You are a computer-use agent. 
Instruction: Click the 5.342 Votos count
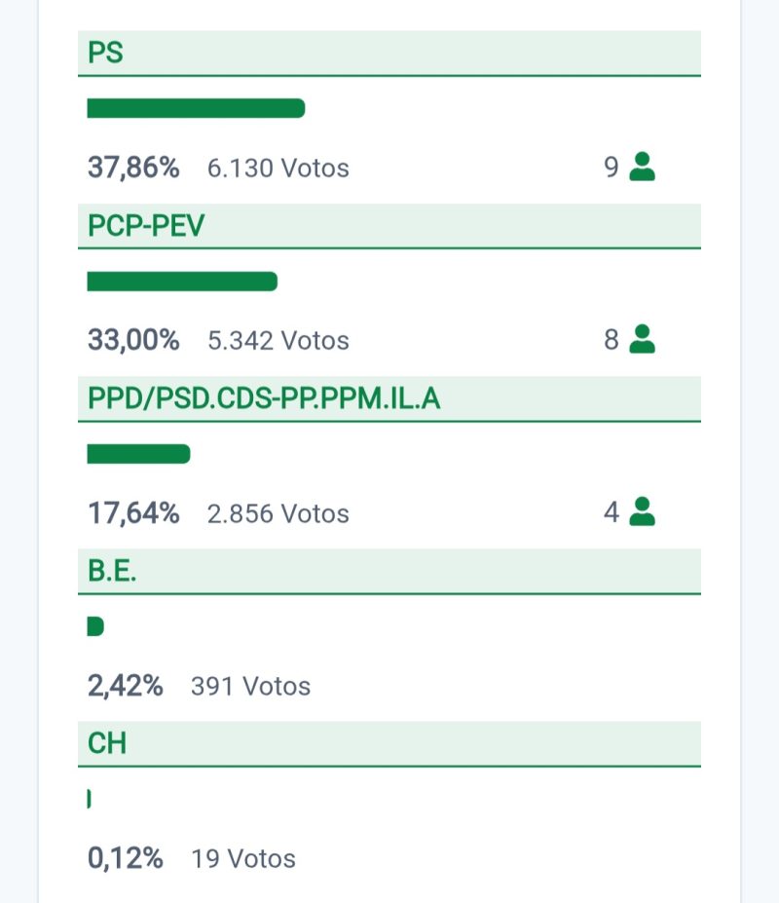tap(278, 341)
